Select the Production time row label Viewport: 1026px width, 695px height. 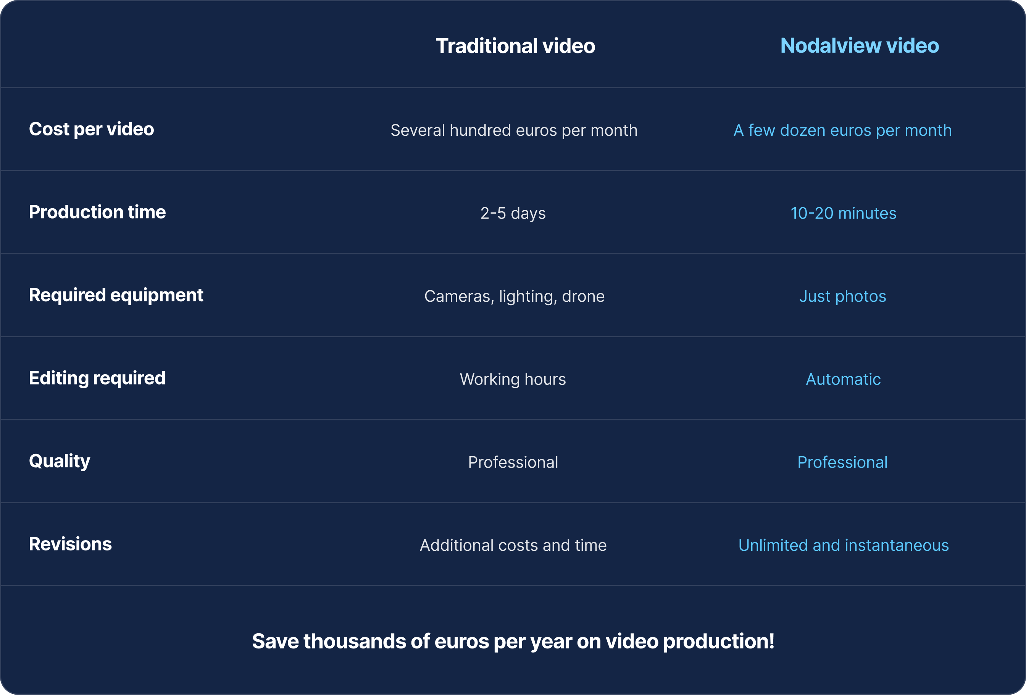97,212
